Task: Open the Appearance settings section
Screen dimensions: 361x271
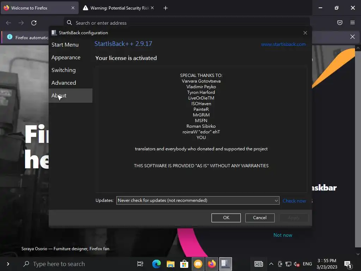Action: pos(66,58)
